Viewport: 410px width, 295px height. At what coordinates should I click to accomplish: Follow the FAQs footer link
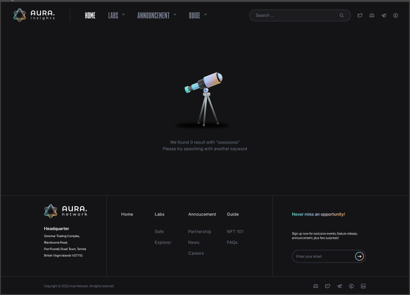(232, 242)
